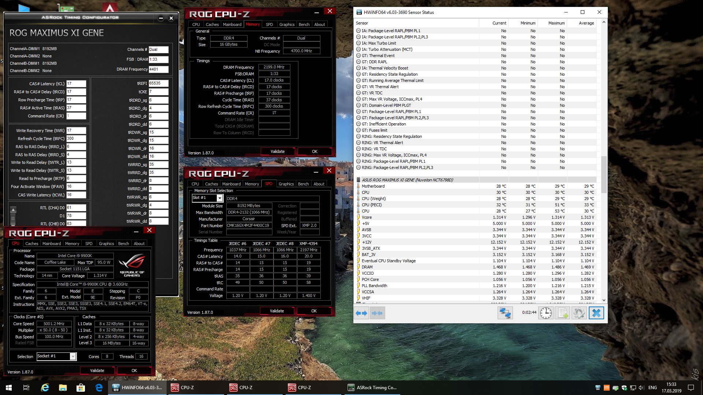703x395 pixels.
Task: Click the collapse columns arrows button in HWiNFO
Action: click(377, 313)
